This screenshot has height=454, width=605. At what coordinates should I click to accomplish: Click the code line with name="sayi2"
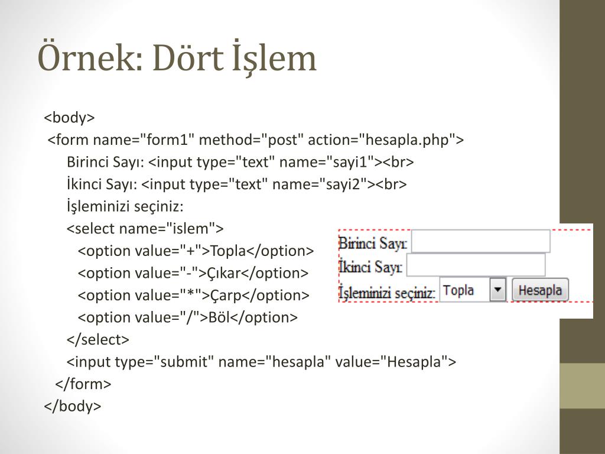(236, 184)
